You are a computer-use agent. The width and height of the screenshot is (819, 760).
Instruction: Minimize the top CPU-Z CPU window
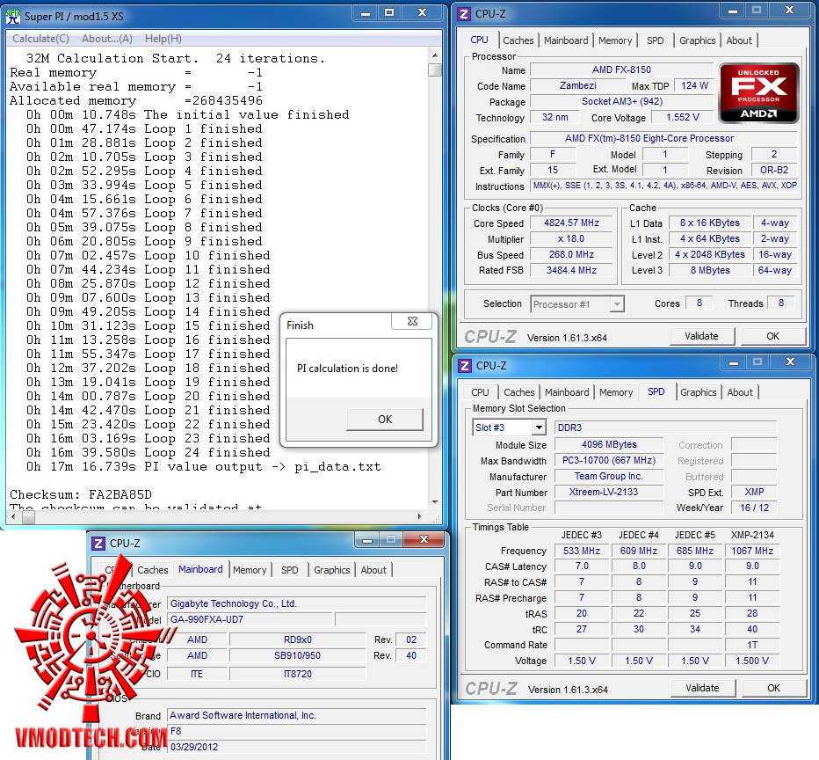coord(734,11)
